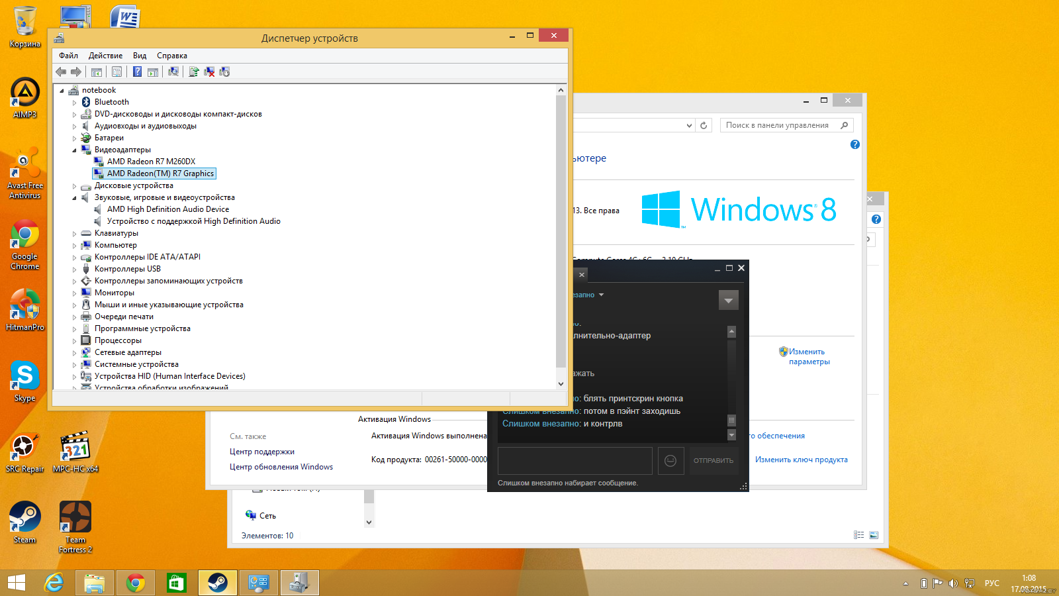Click the Forward arrow in Device Manager toolbar
This screenshot has height=596, width=1059.
(76, 72)
